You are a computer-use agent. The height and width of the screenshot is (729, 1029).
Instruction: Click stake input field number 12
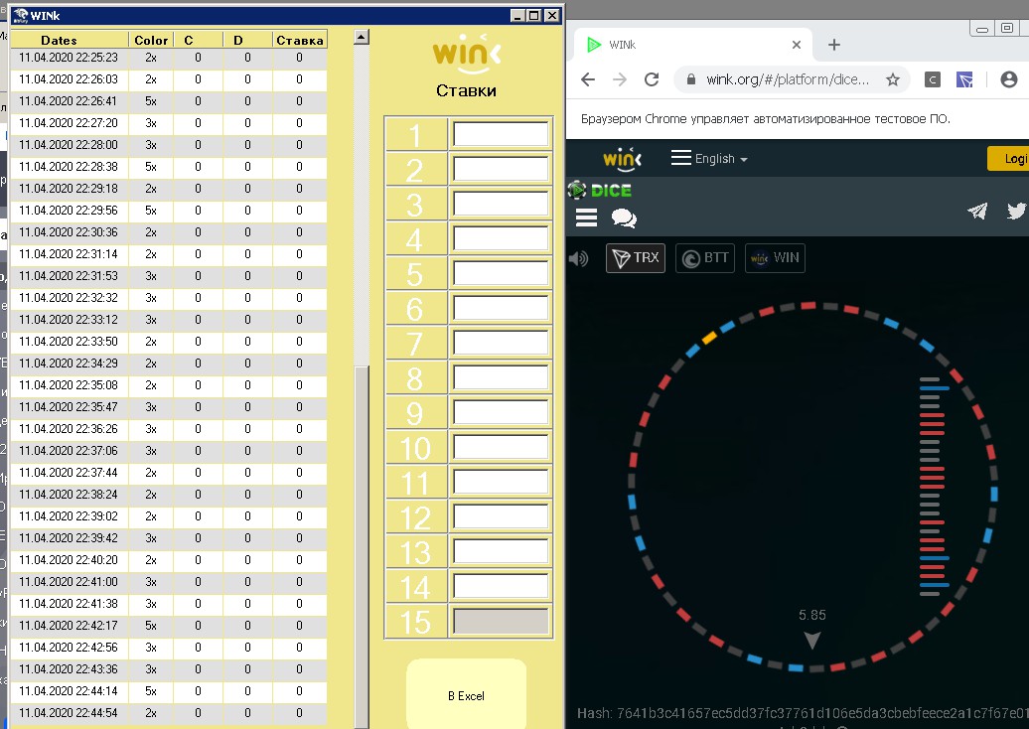click(501, 517)
